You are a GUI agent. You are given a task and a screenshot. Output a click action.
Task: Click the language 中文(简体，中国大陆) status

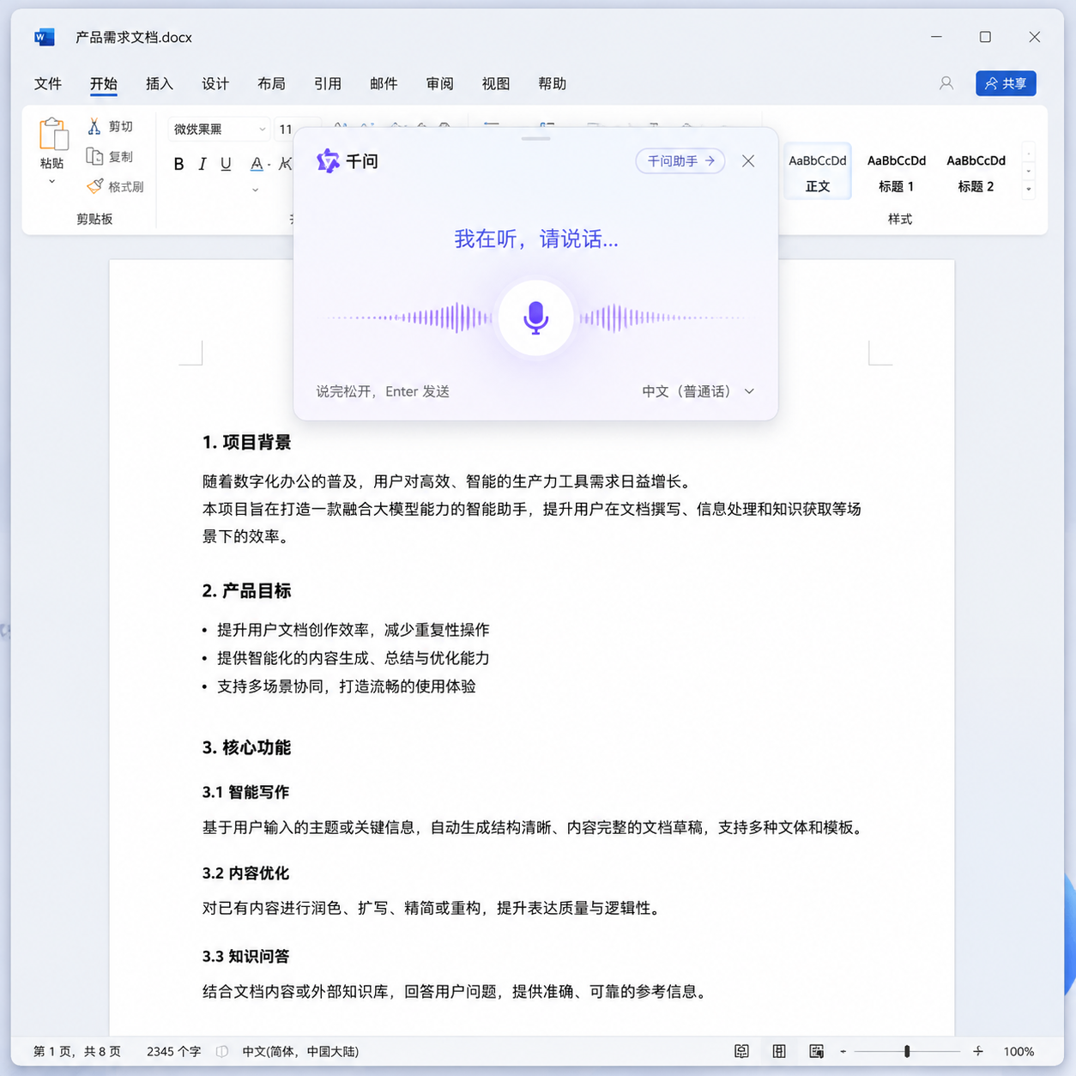(x=300, y=1051)
